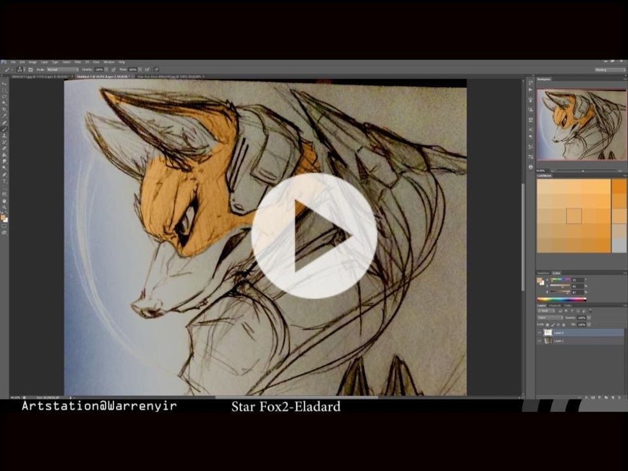Viewport: 628px width, 471px height.
Task: Click the foreground color swatch in the toolbox
Action: (x=3, y=217)
